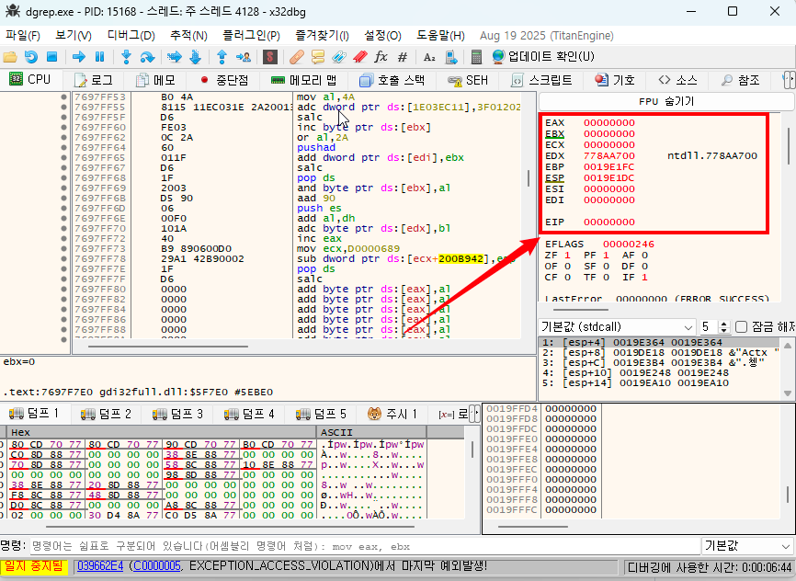
Task: Click the Step Over toolbar icon
Action: pyautogui.click(x=148, y=57)
